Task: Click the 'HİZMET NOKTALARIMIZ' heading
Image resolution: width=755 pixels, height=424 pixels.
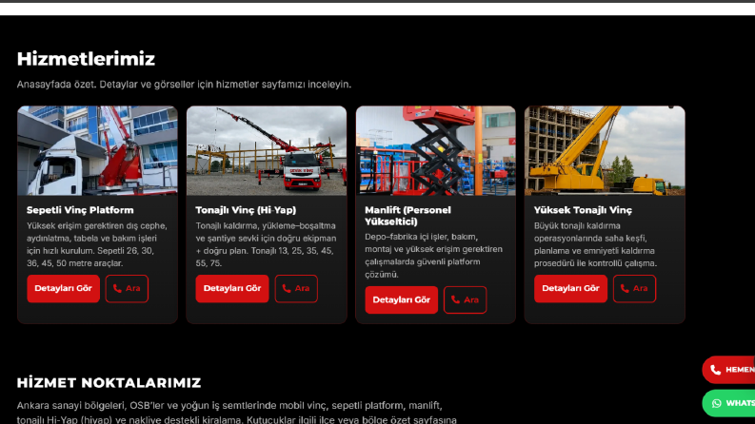Action: pyautogui.click(x=109, y=383)
